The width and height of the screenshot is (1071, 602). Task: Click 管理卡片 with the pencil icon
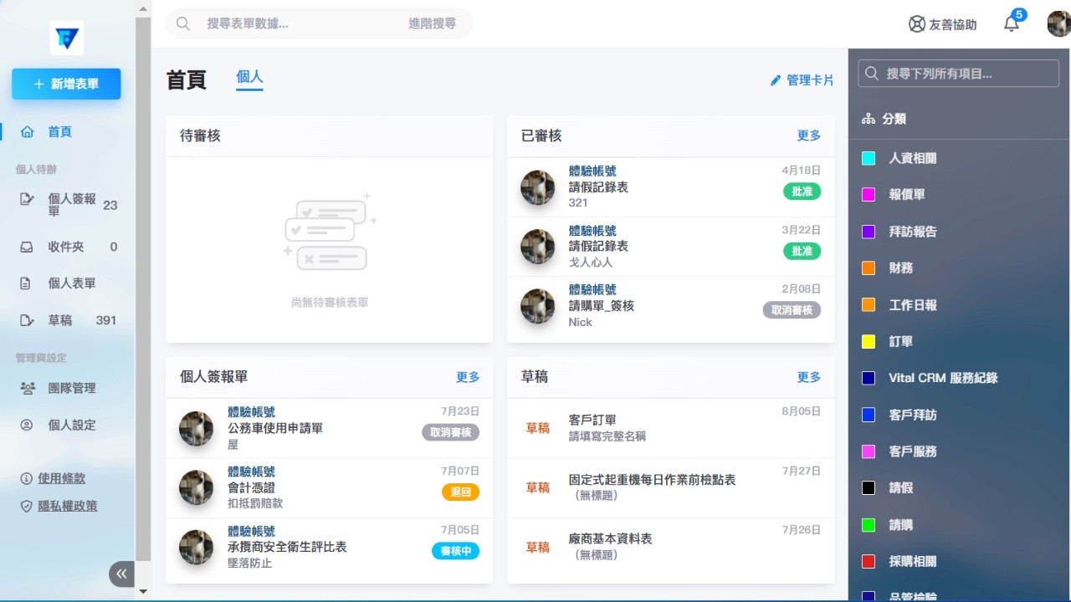click(x=802, y=80)
